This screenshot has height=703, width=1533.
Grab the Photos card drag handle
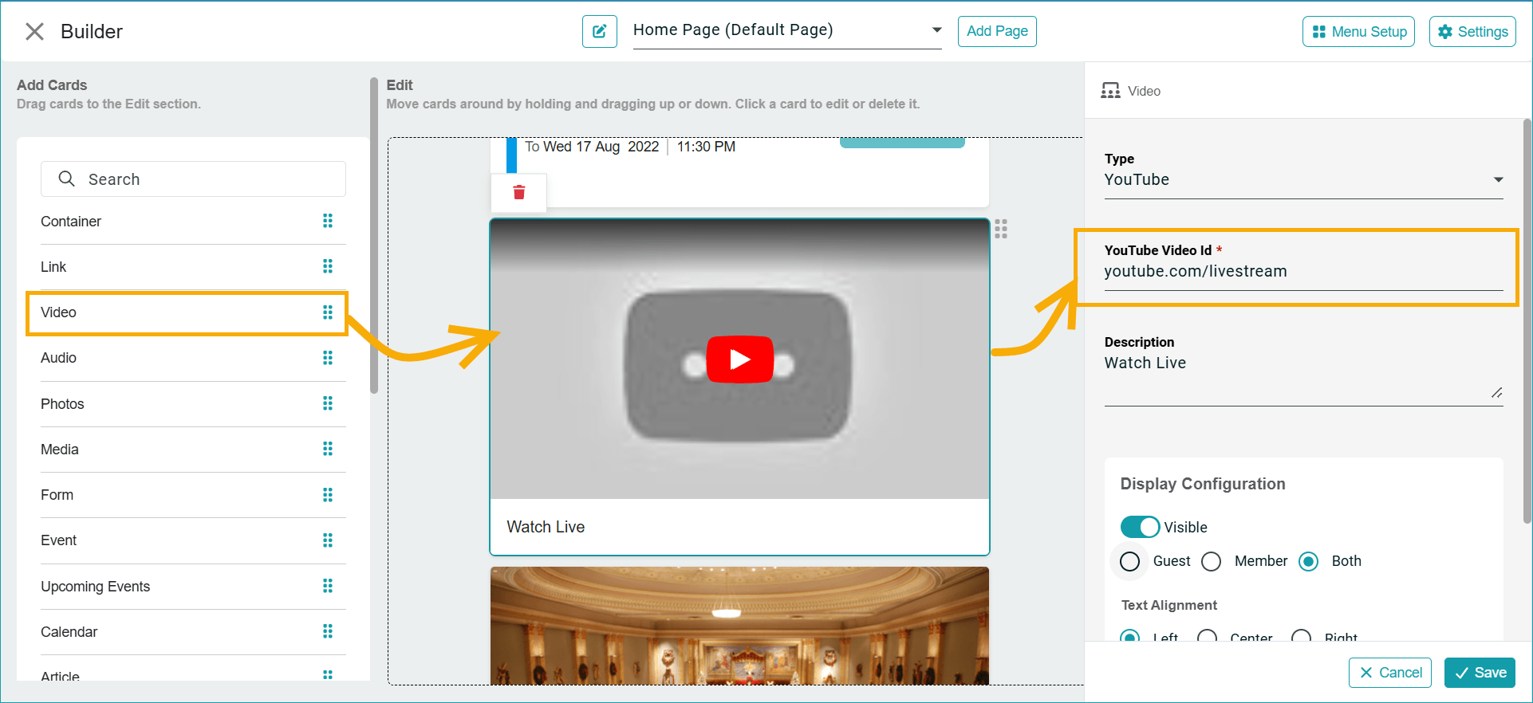(x=328, y=403)
